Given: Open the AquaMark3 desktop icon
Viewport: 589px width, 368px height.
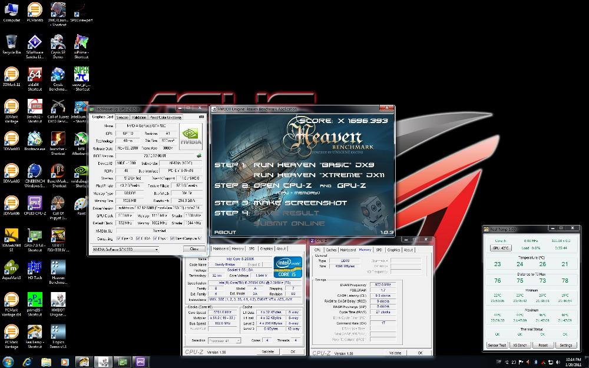Looking at the screenshot, I should tap(11, 270).
